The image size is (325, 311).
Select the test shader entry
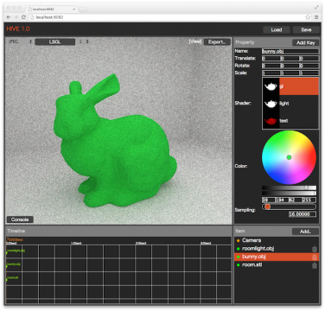click(x=290, y=121)
